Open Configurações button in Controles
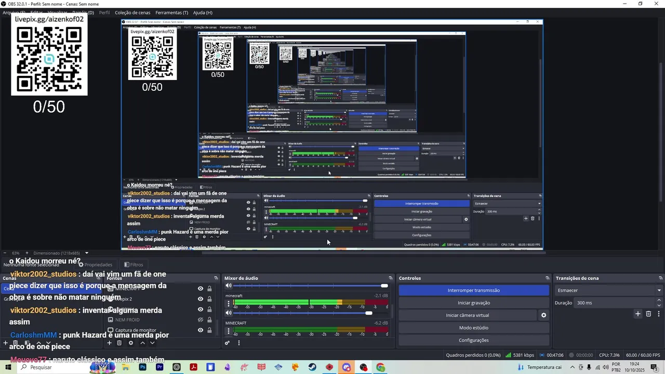The width and height of the screenshot is (665, 374). coord(474,340)
